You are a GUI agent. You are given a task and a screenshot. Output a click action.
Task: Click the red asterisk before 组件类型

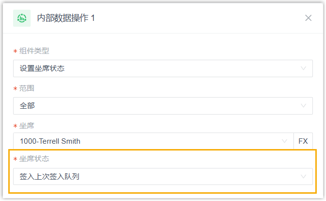(15, 51)
